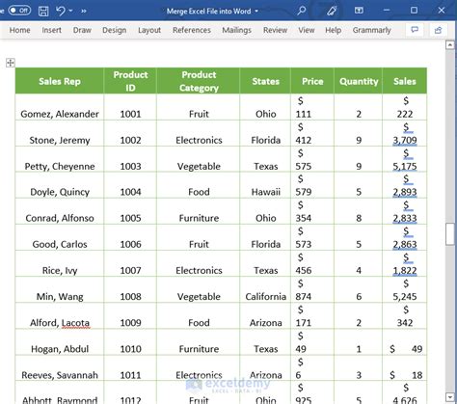
Task: Select the Grammarly tab
Action: pos(371,30)
